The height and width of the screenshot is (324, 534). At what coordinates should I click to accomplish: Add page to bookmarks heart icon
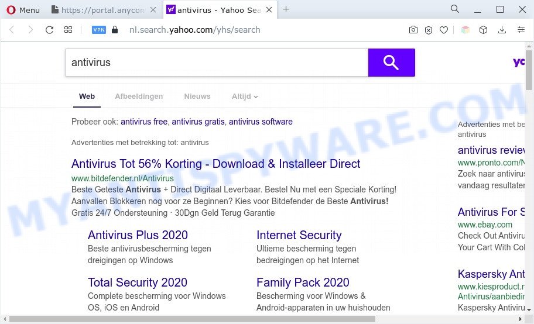(x=444, y=30)
